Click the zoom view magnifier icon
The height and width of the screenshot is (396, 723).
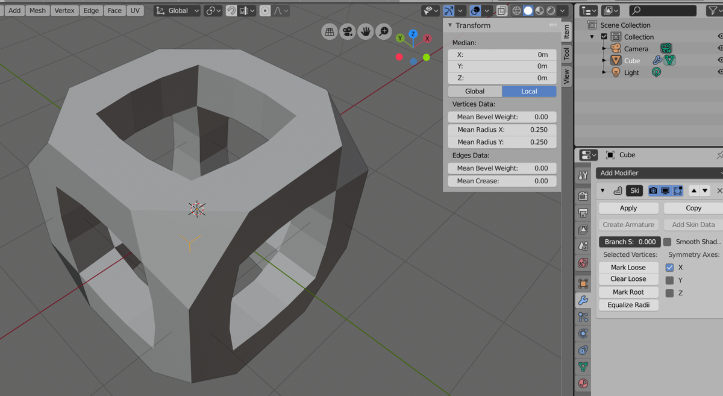[x=384, y=31]
